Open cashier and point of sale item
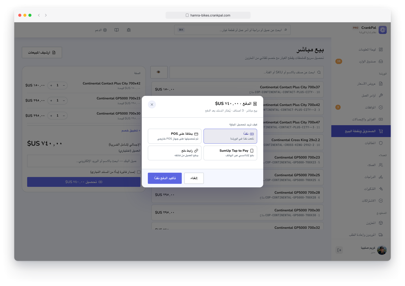The height and width of the screenshot is (286, 405). click(361, 131)
